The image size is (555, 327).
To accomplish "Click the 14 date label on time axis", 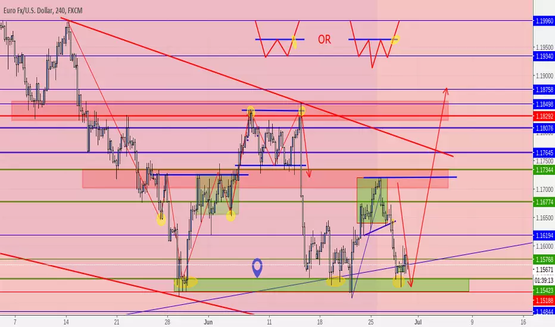I will 66,322.
